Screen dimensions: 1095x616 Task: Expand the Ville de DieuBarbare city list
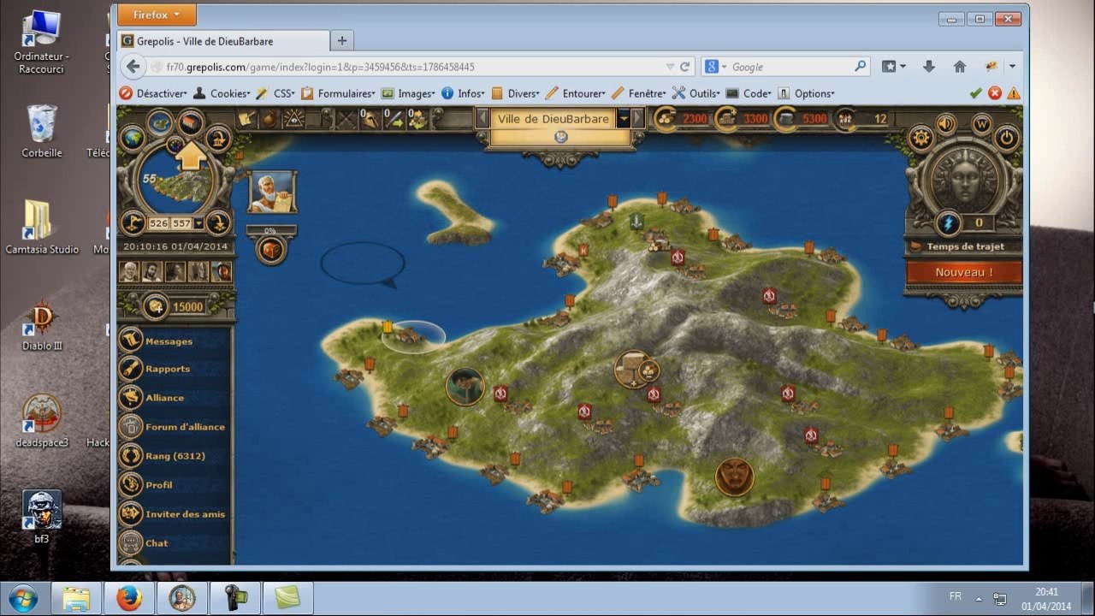[x=624, y=118]
